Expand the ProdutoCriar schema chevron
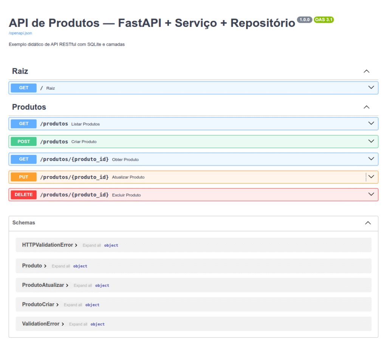Screen dimensions: 387x351 click(x=57, y=305)
